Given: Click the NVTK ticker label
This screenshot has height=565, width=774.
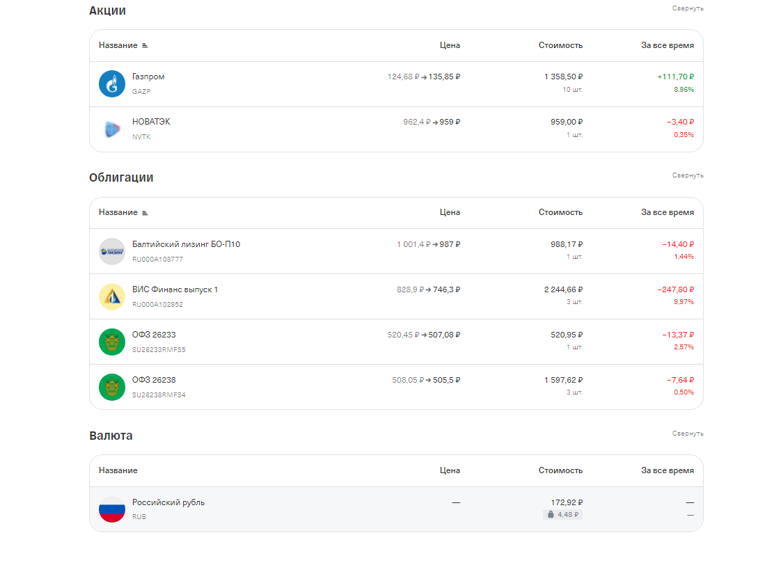Looking at the screenshot, I should pos(141,136).
